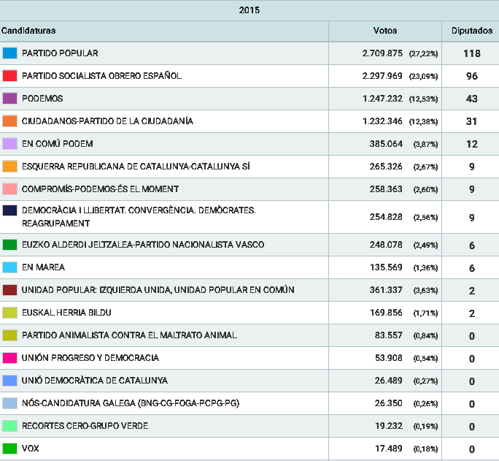Select the PARTIDO POPULAR party name
Screen dimensions: 499x461
pyautogui.click(x=60, y=53)
